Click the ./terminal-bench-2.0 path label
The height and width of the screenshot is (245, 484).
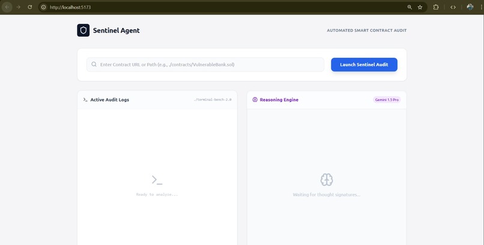(213, 100)
